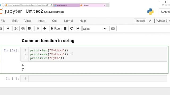170x95 pixels.
Task: Click code line print(len("Python"))
Action: [49, 50]
